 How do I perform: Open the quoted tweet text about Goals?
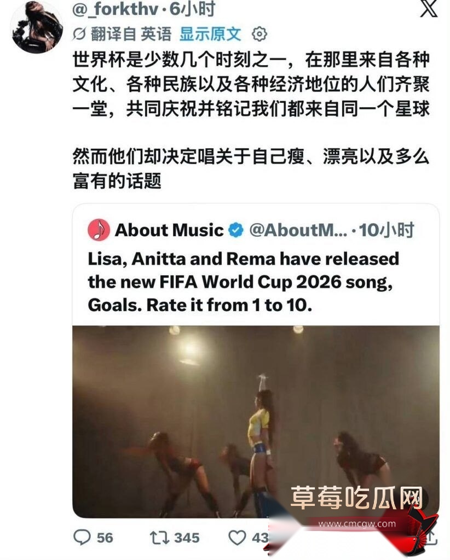click(244, 282)
